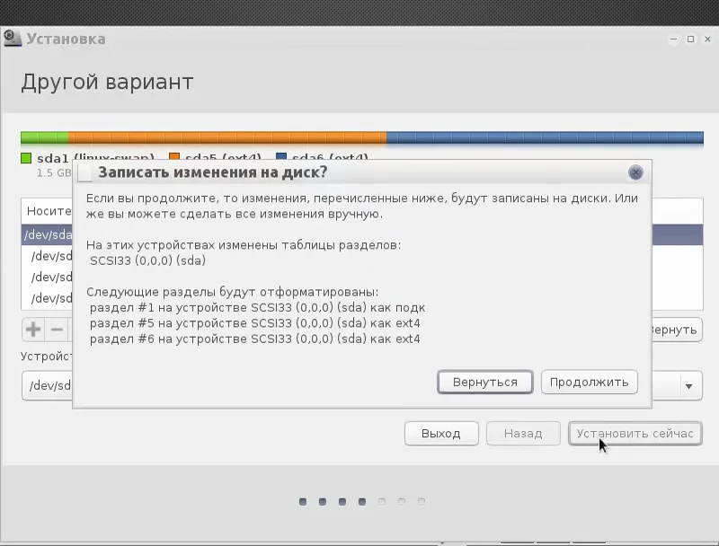The image size is (719, 546).
Task: Click the green sda1 legend square
Action: pyautogui.click(x=26, y=158)
